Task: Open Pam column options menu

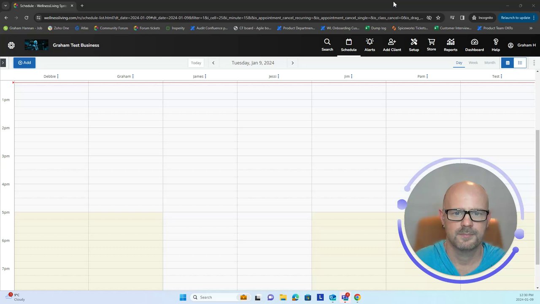Action: click(427, 76)
